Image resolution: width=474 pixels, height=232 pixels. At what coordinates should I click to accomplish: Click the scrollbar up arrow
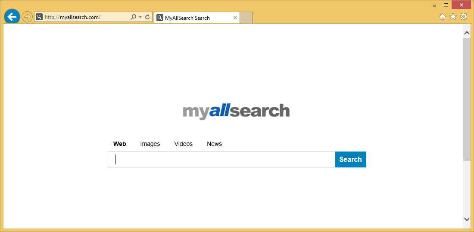467,33
